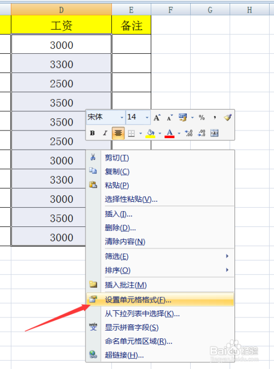The width and height of the screenshot is (274, 369).
Task: Open accounting format dropdown arrow
Action: tap(192, 117)
